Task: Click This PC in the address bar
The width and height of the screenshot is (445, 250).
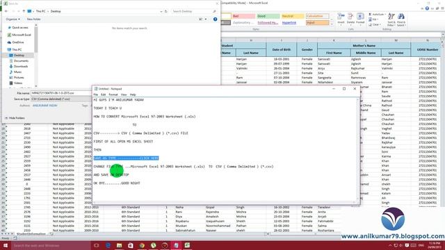Action: click(40, 11)
